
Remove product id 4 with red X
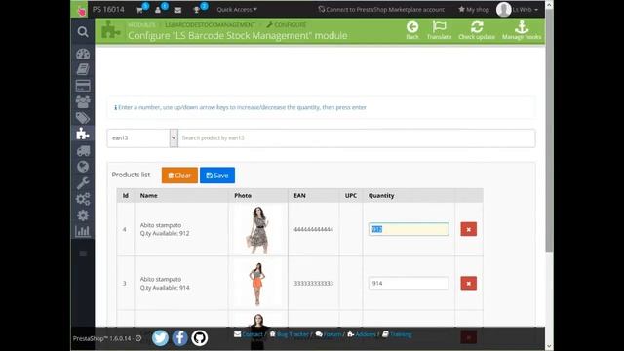pyautogui.click(x=468, y=229)
